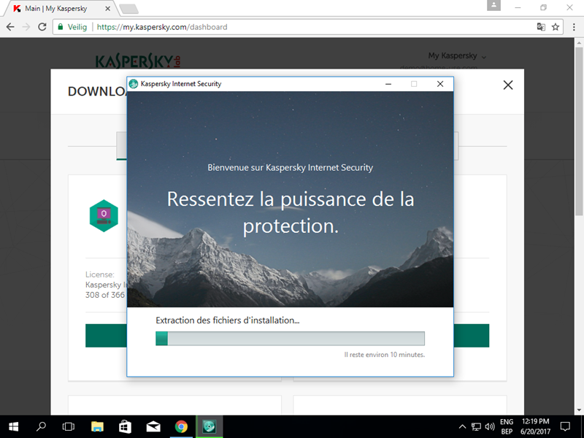Expand the My Kaspersky account dropdown
584x438 pixels.
point(457,56)
